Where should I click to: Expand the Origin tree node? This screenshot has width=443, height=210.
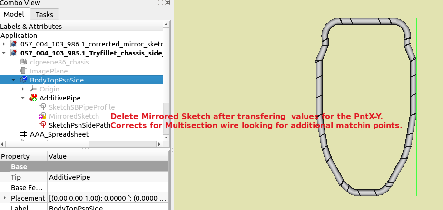(x=22, y=89)
